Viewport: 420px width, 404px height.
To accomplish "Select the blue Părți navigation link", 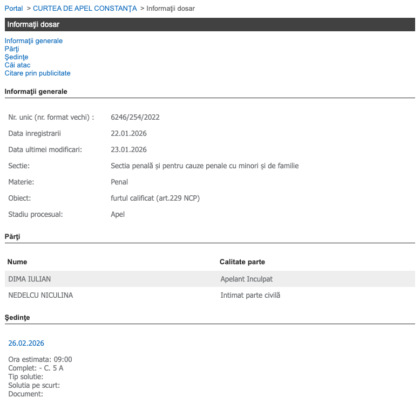I will coord(12,49).
